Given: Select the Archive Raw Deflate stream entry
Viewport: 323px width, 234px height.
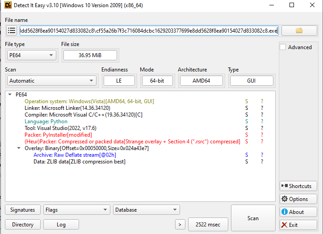Looking at the screenshot, I should (x=75, y=155).
